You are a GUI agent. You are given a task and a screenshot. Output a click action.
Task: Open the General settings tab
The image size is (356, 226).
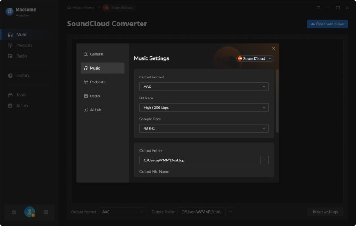(102, 54)
